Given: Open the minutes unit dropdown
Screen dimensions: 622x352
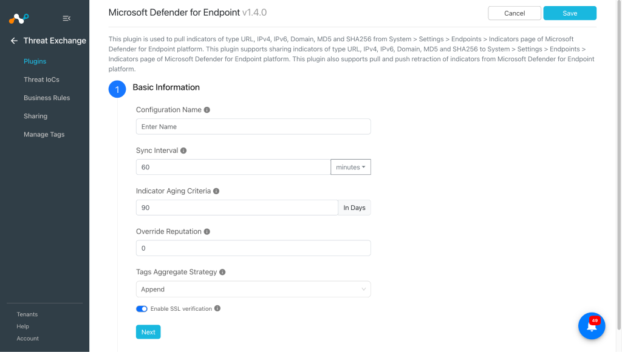Looking at the screenshot, I should tap(350, 167).
